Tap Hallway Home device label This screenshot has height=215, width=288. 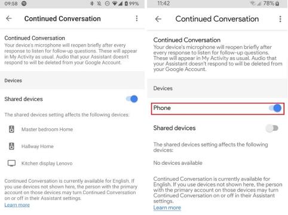coord(38,146)
